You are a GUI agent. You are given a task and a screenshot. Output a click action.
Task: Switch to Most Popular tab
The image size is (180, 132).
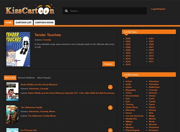(44, 78)
